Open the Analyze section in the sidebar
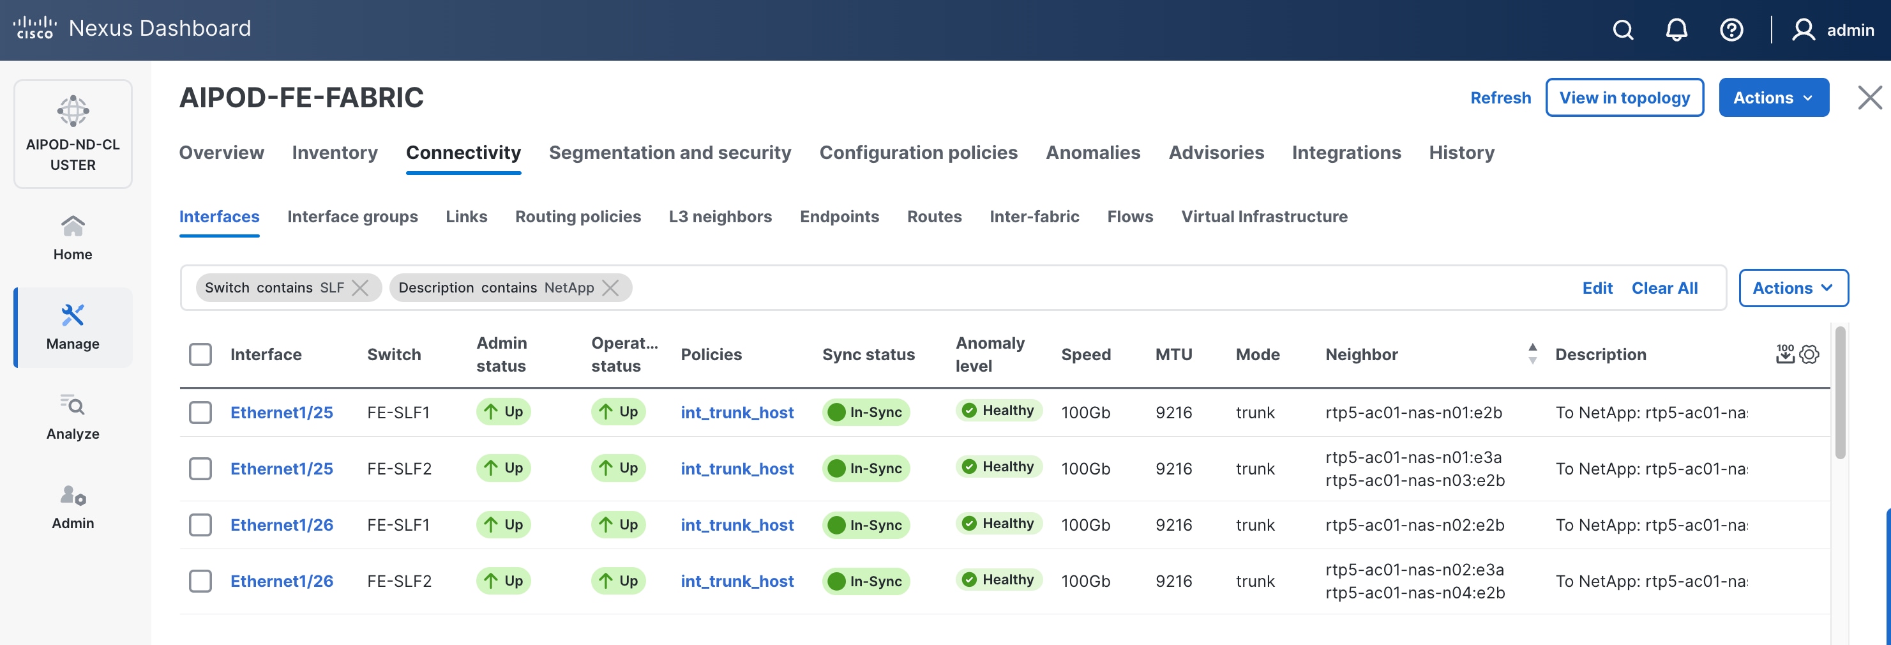Screen dimensions: 1891x645 pos(72,407)
